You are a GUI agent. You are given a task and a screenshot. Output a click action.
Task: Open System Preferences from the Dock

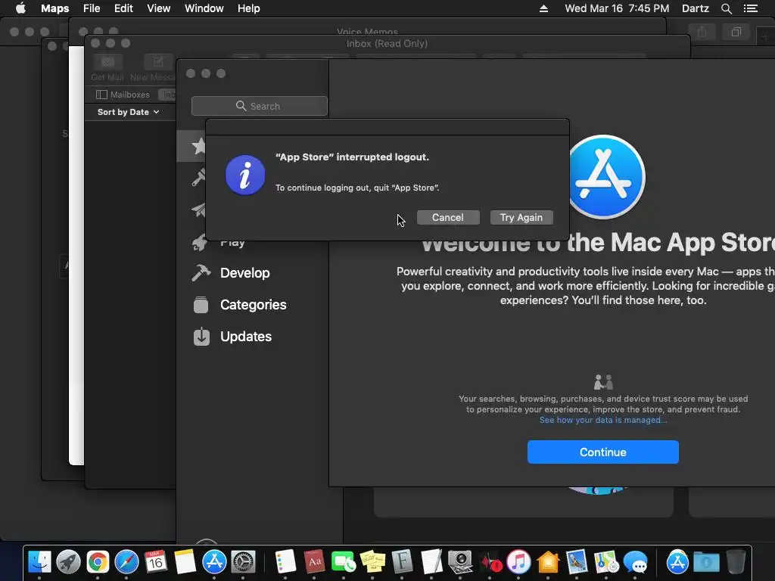pyautogui.click(x=243, y=562)
